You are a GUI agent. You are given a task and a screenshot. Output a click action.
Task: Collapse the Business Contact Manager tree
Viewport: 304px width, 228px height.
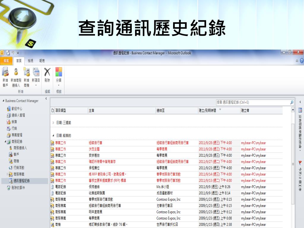coord(3,101)
